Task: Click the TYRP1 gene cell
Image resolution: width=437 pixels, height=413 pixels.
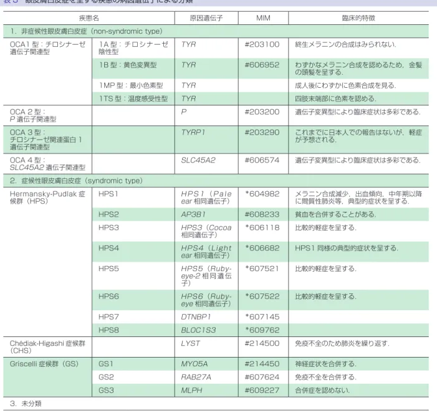Action: pos(206,140)
